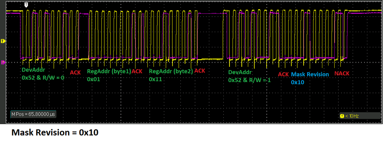
Task: Click the ACK label after RegAddr (byte2)
Action: [x=200, y=71]
